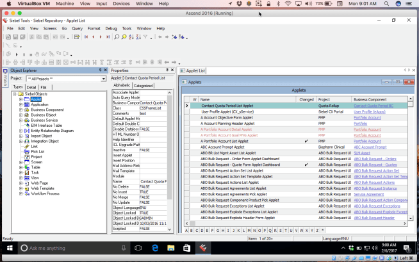
Task: Expand the Integration Object tree node
Action: [x=21, y=141]
